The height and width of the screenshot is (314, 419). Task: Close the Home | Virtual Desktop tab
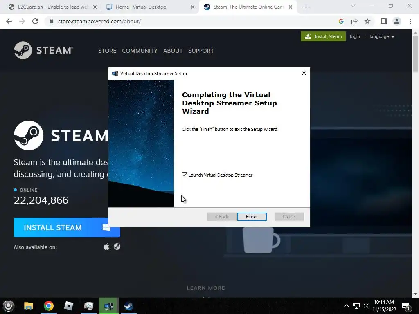pyautogui.click(x=193, y=7)
